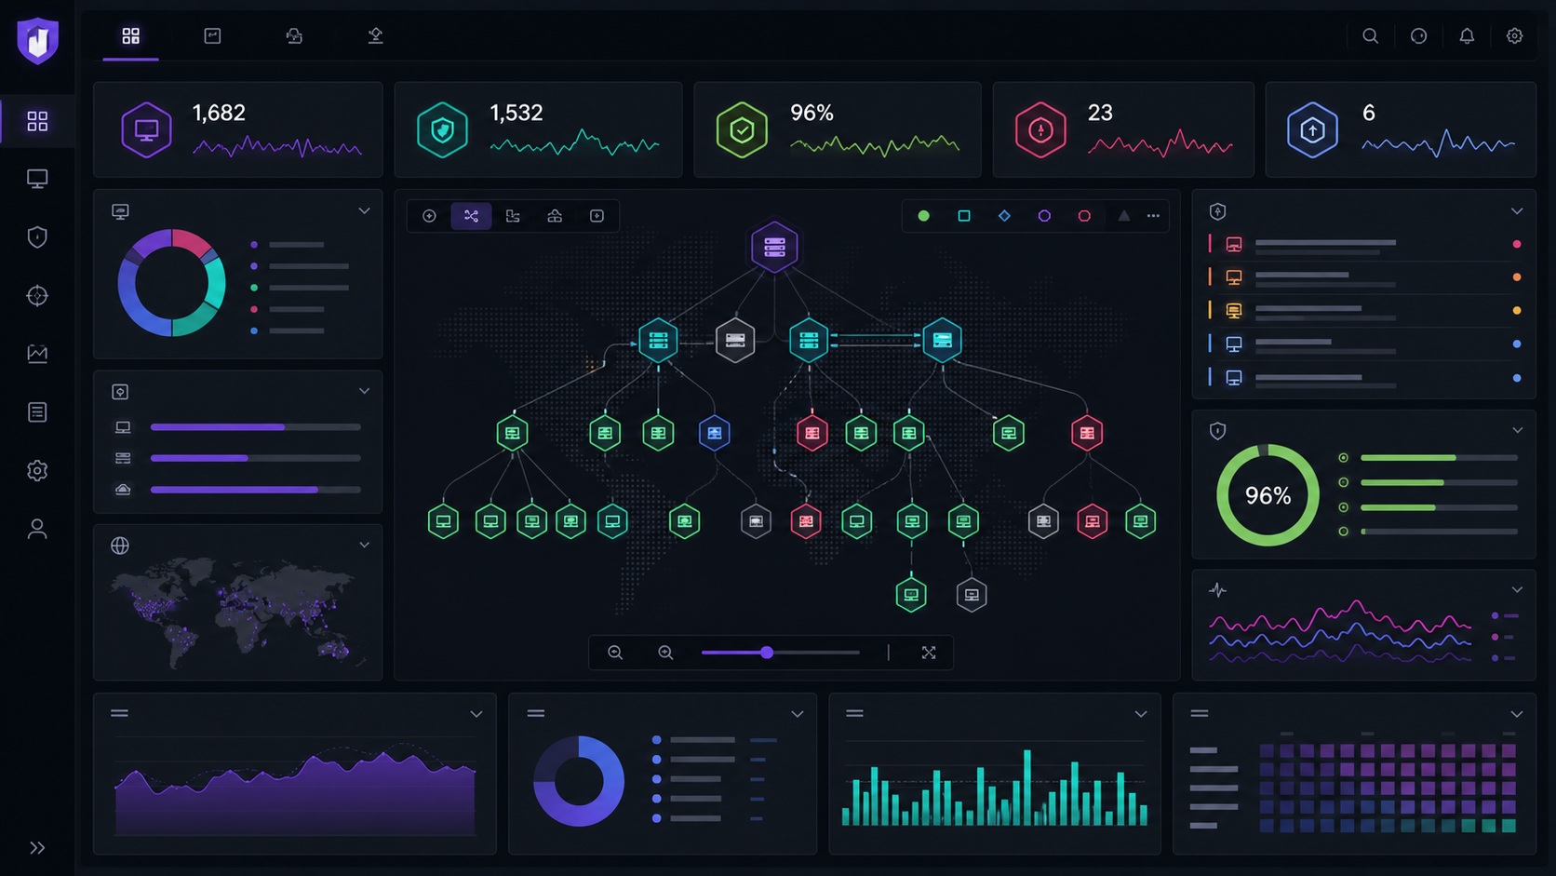The image size is (1556, 876).
Task: Open the sidebar crosshair target icon
Action: pyautogui.click(x=37, y=296)
